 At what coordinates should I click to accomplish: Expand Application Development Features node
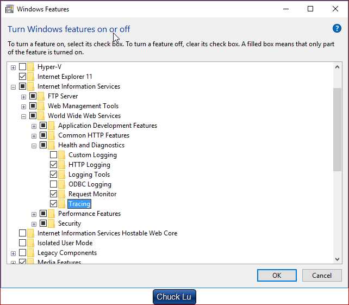[34, 126]
